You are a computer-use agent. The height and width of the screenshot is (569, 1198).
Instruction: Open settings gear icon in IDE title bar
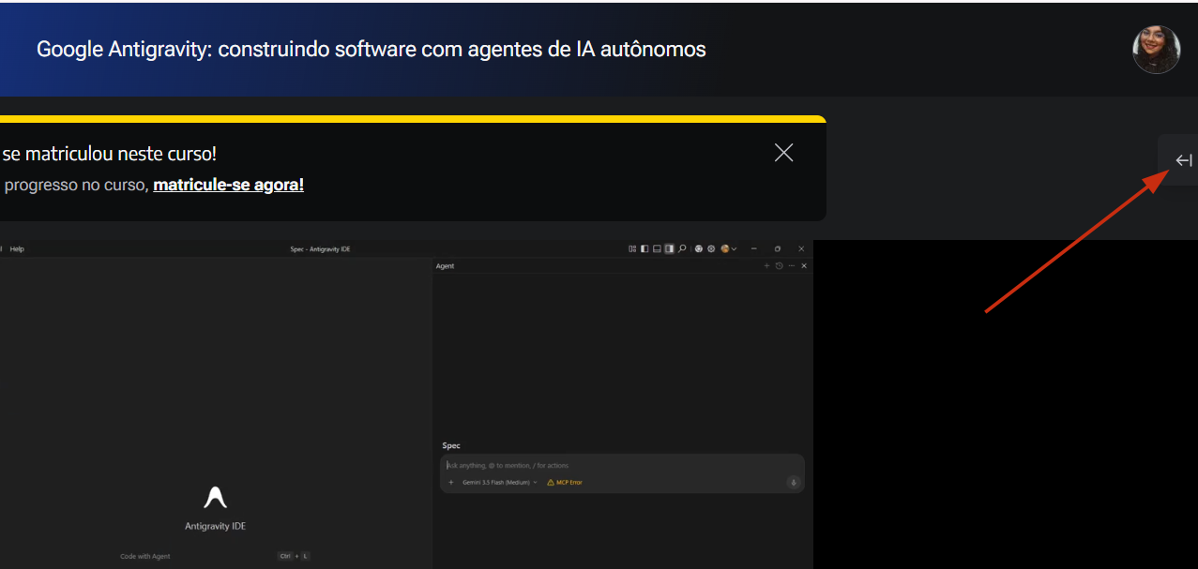[x=711, y=248]
